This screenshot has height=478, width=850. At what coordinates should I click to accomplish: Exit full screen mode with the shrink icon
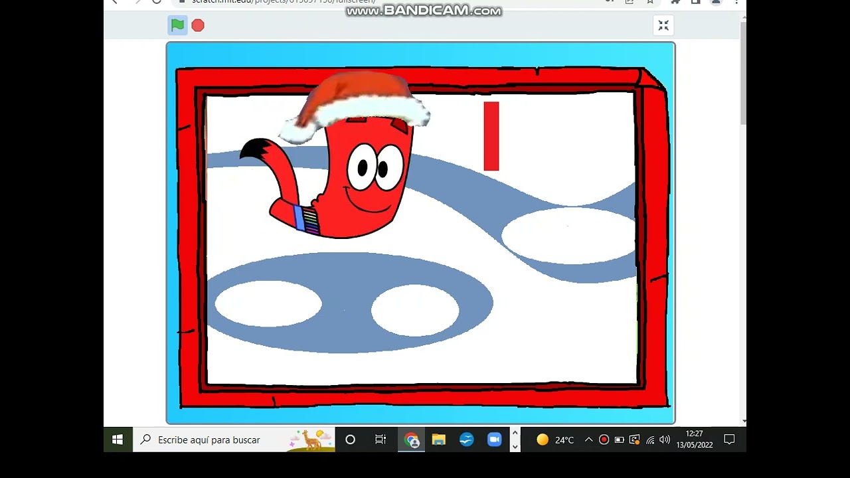(663, 25)
